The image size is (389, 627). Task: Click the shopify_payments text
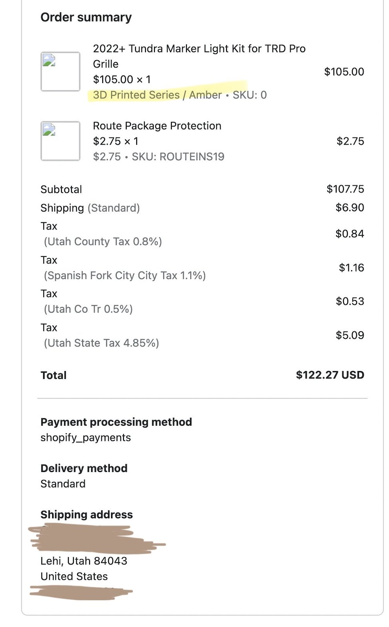(85, 438)
